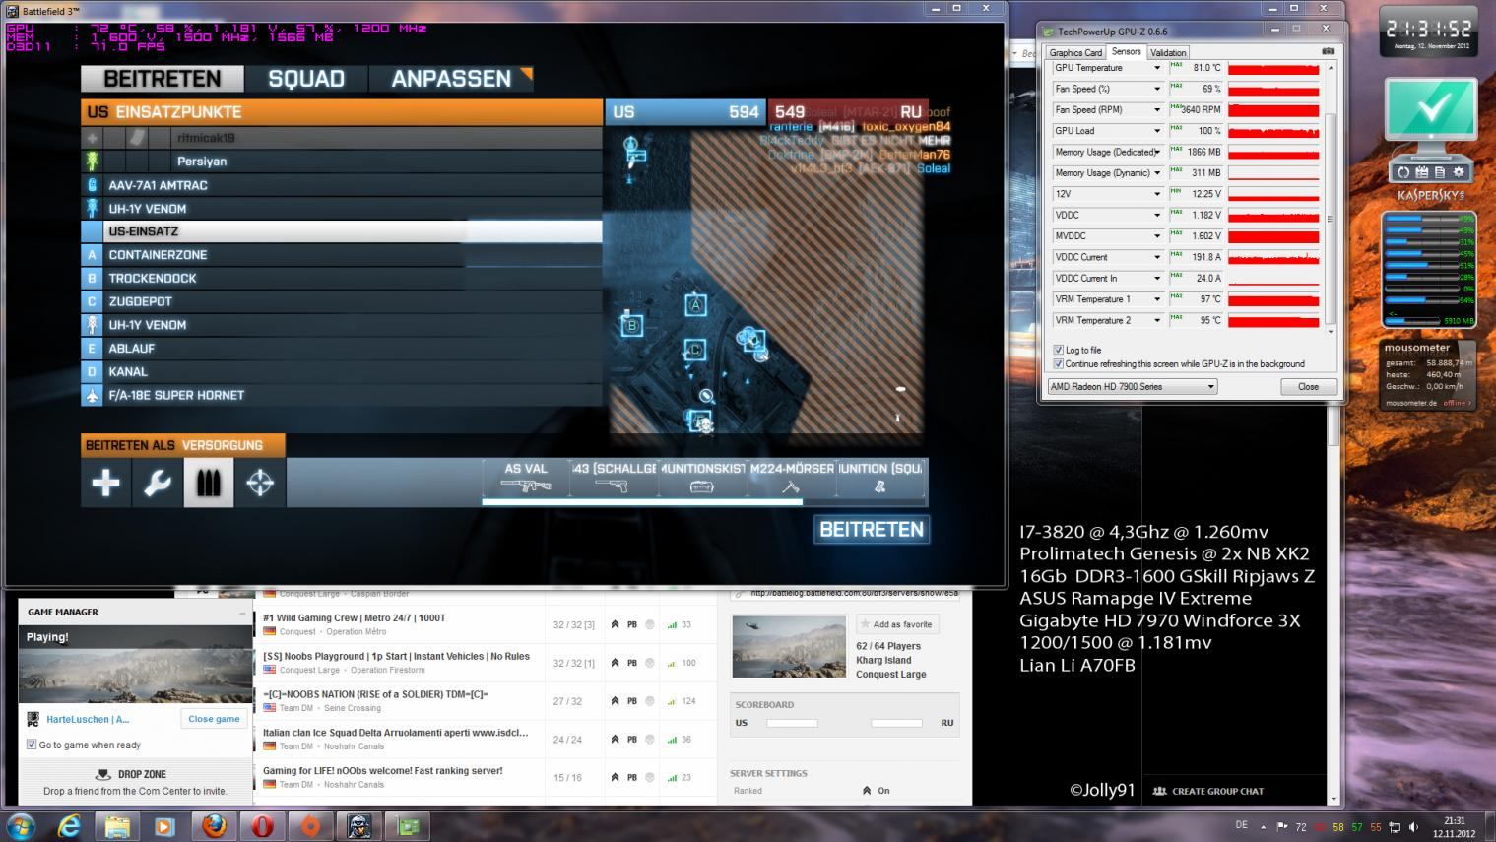Toggle Continue refreshing in background checkbox
The height and width of the screenshot is (842, 1496).
pos(1058,363)
